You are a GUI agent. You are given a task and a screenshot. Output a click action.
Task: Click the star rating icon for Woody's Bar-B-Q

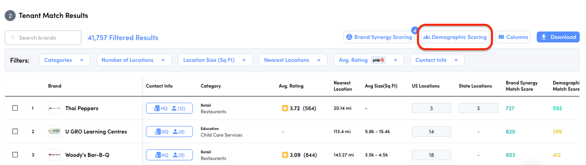click(x=285, y=155)
